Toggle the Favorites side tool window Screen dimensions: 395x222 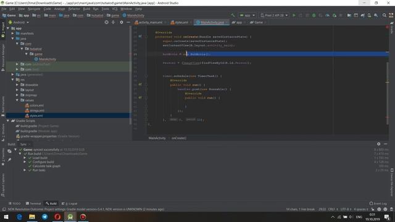3,157
